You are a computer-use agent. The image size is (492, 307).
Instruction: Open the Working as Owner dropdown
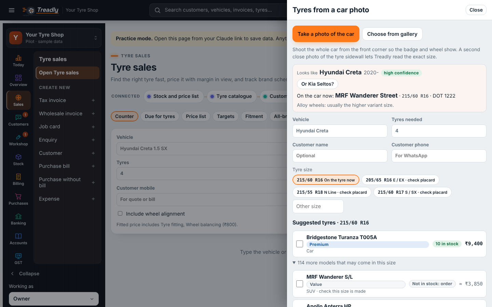54,299
